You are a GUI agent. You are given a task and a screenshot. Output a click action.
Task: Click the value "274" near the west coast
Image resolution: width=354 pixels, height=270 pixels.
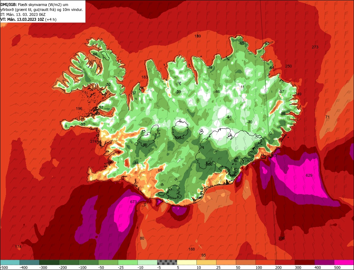click(93, 141)
